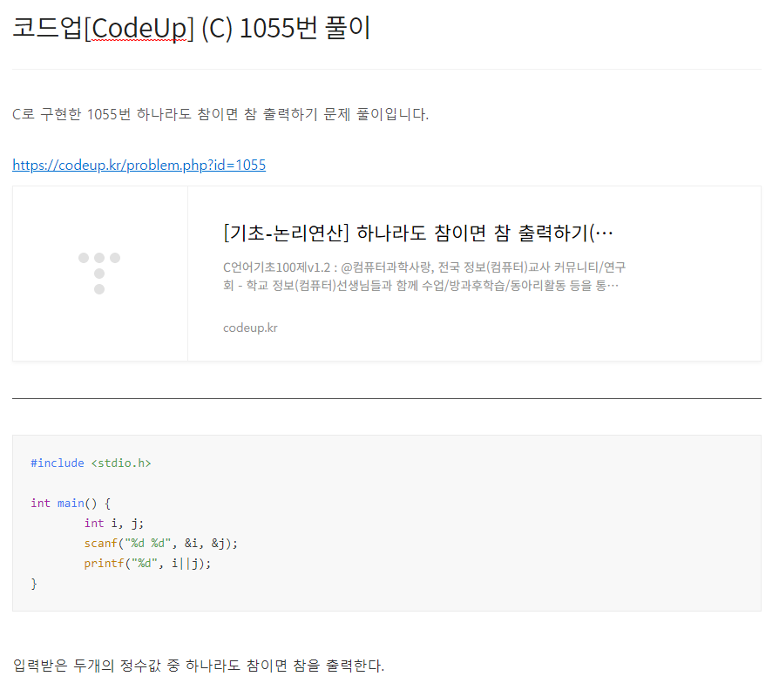Click the int main() { code line
The height and width of the screenshot is (683, 779).
(71, 504)
